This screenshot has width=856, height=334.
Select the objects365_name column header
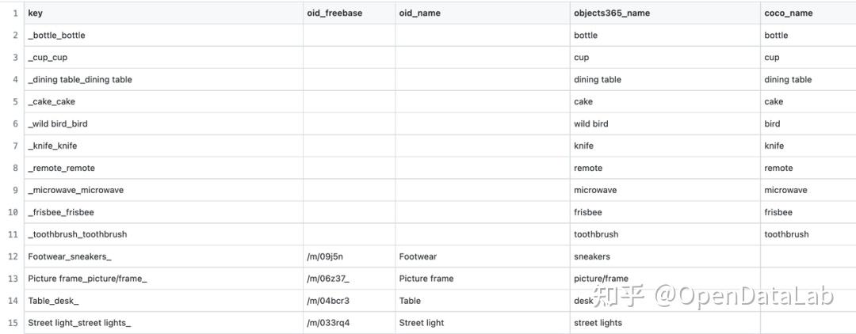(665, 13)
